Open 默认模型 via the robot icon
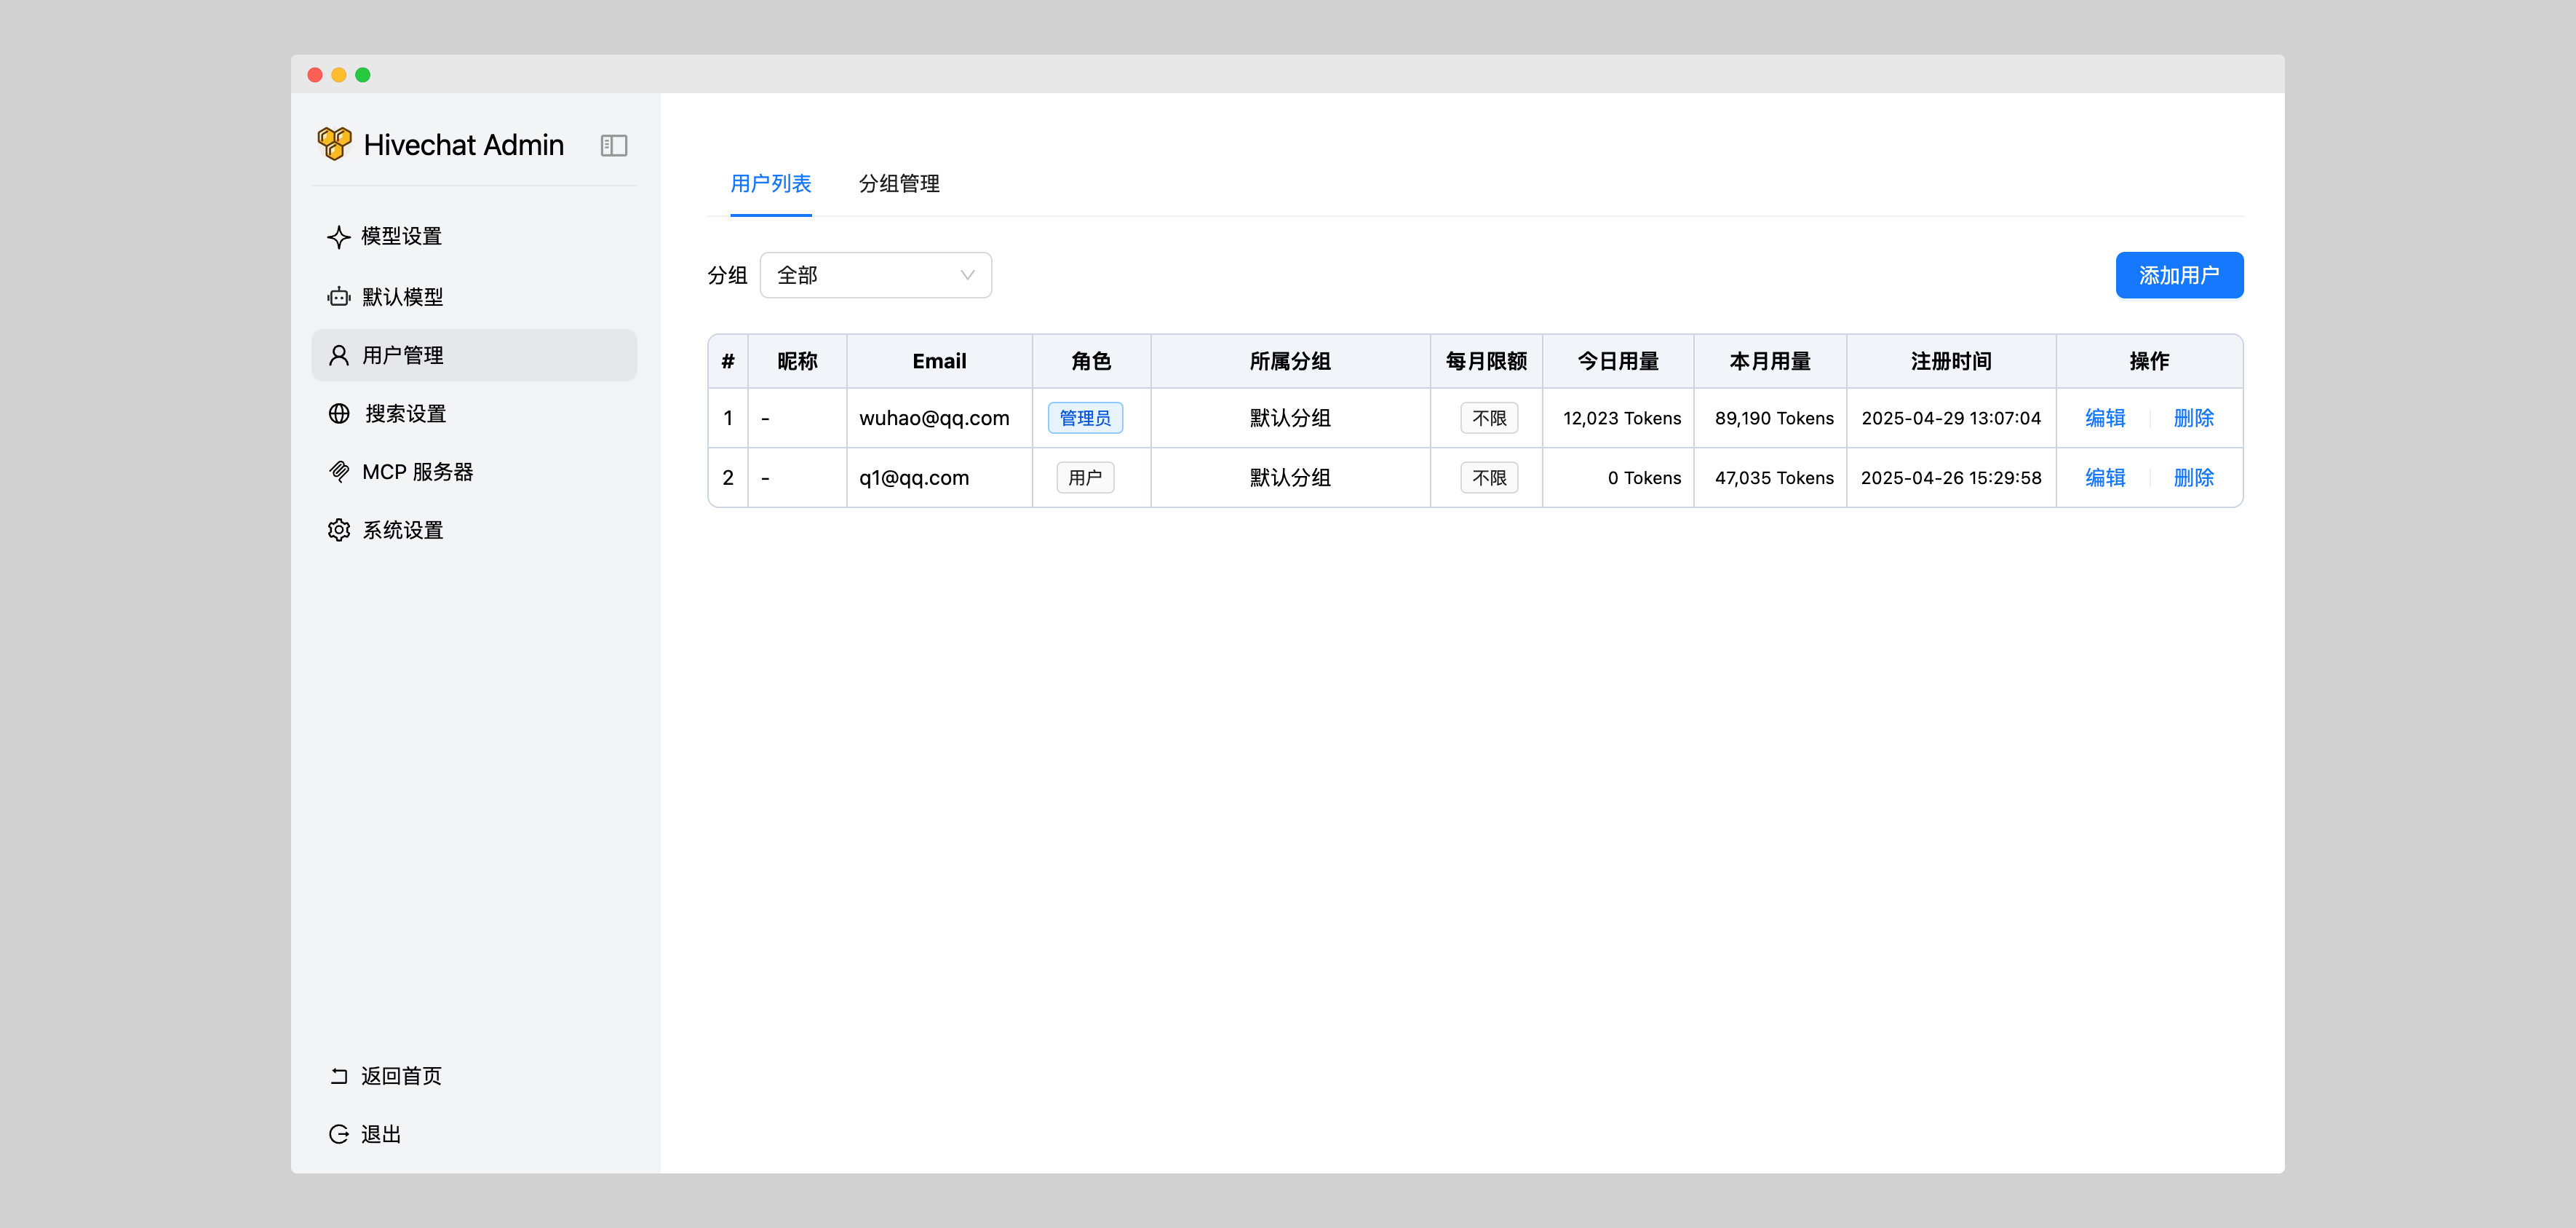Image resolution: width=2576 pixels, height=1228 pixels. 339,297
